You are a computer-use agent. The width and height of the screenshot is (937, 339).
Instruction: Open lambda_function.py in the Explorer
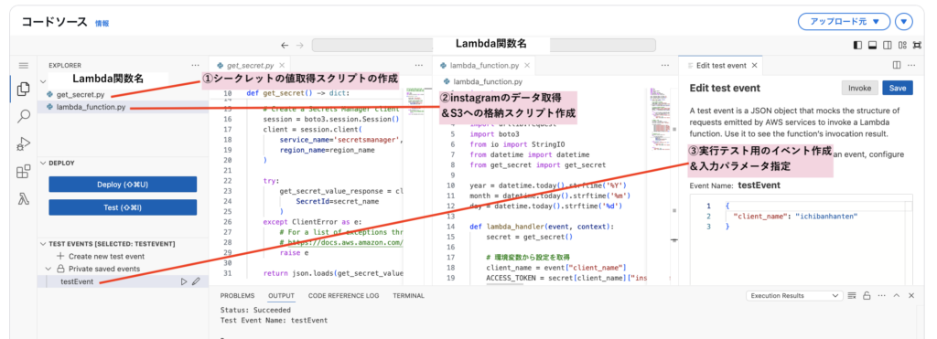[92, 108]
